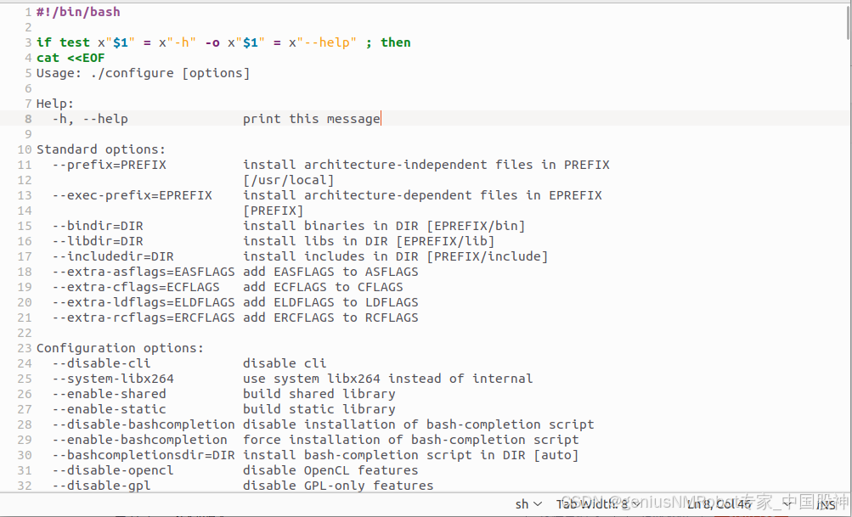The height and width of the screenshot is (517, 852).
Task: Click the "--prefix=PREFIX" option text
Action: coord(107,165)
